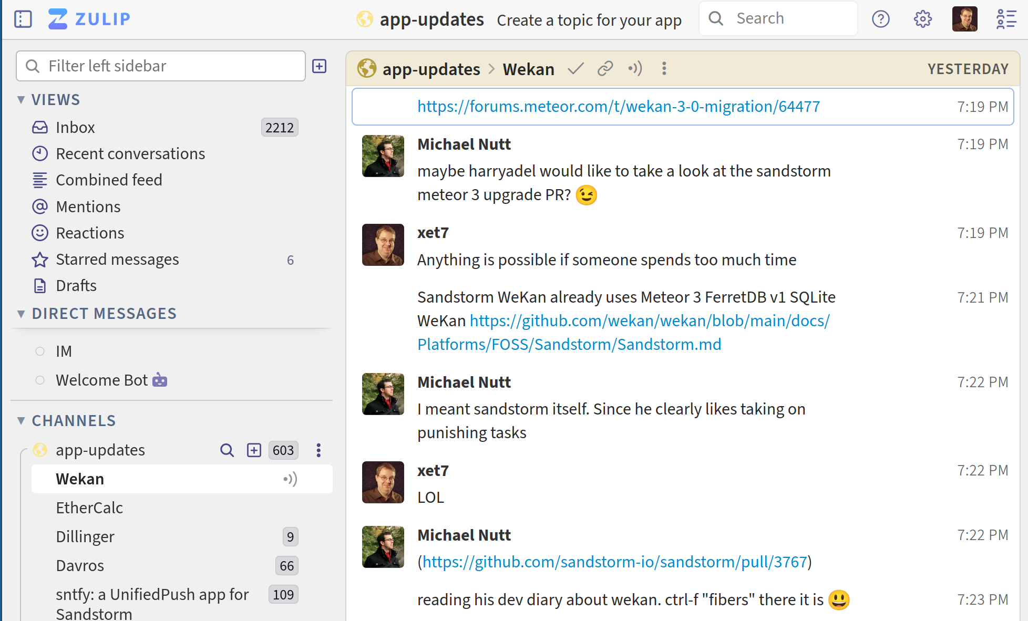Search within app-updates channel magnifier icon
Viewport: 1028px width, 621px height.
click(x=227, y=450)
